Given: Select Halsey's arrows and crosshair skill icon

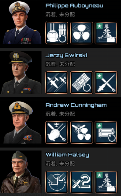Looking at the screenshot, I should click(x=57, y=182).
